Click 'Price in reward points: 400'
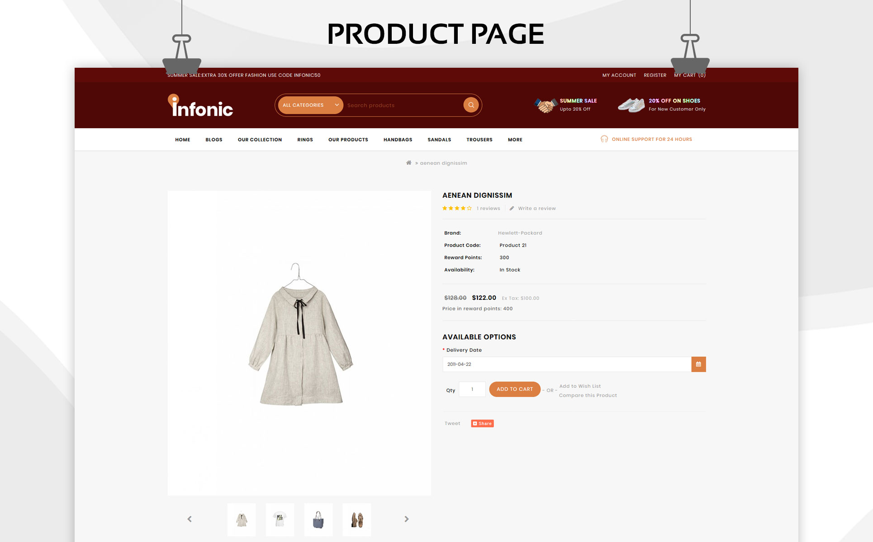The width and height of the screenshot is (873, 542). point(477,308)
